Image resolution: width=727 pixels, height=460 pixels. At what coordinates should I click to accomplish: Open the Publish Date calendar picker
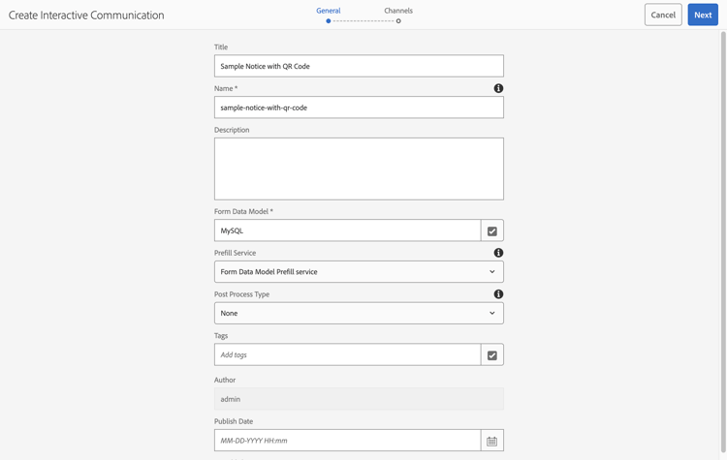491,441
